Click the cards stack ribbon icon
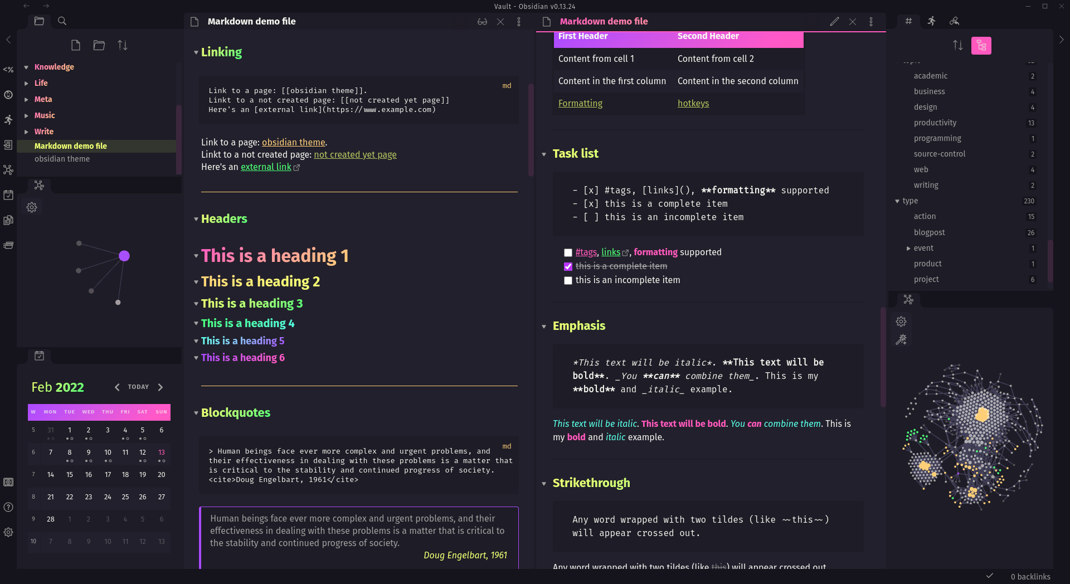 [8, 245]
